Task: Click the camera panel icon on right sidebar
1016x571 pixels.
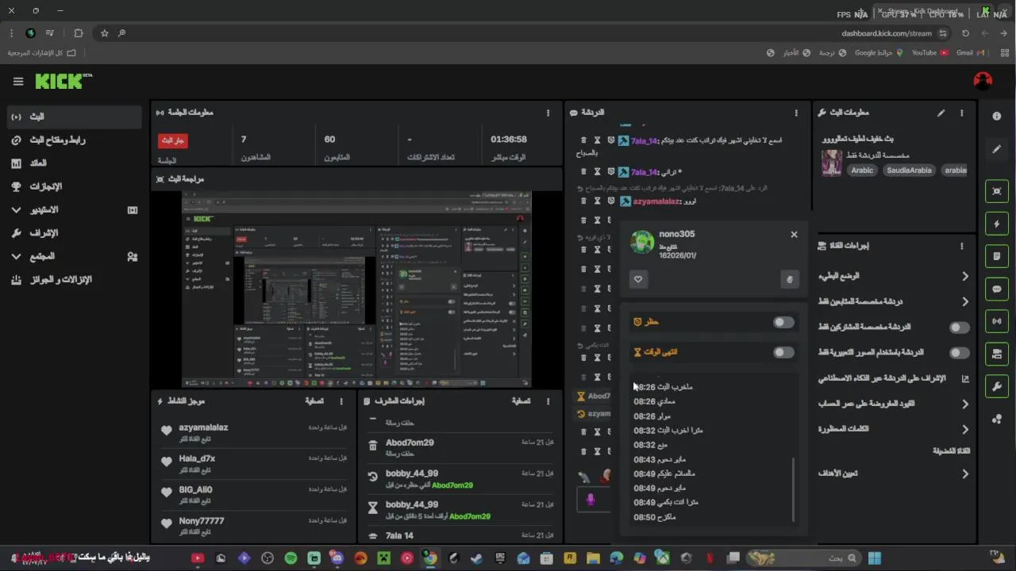Action: (x=997, y=354)
